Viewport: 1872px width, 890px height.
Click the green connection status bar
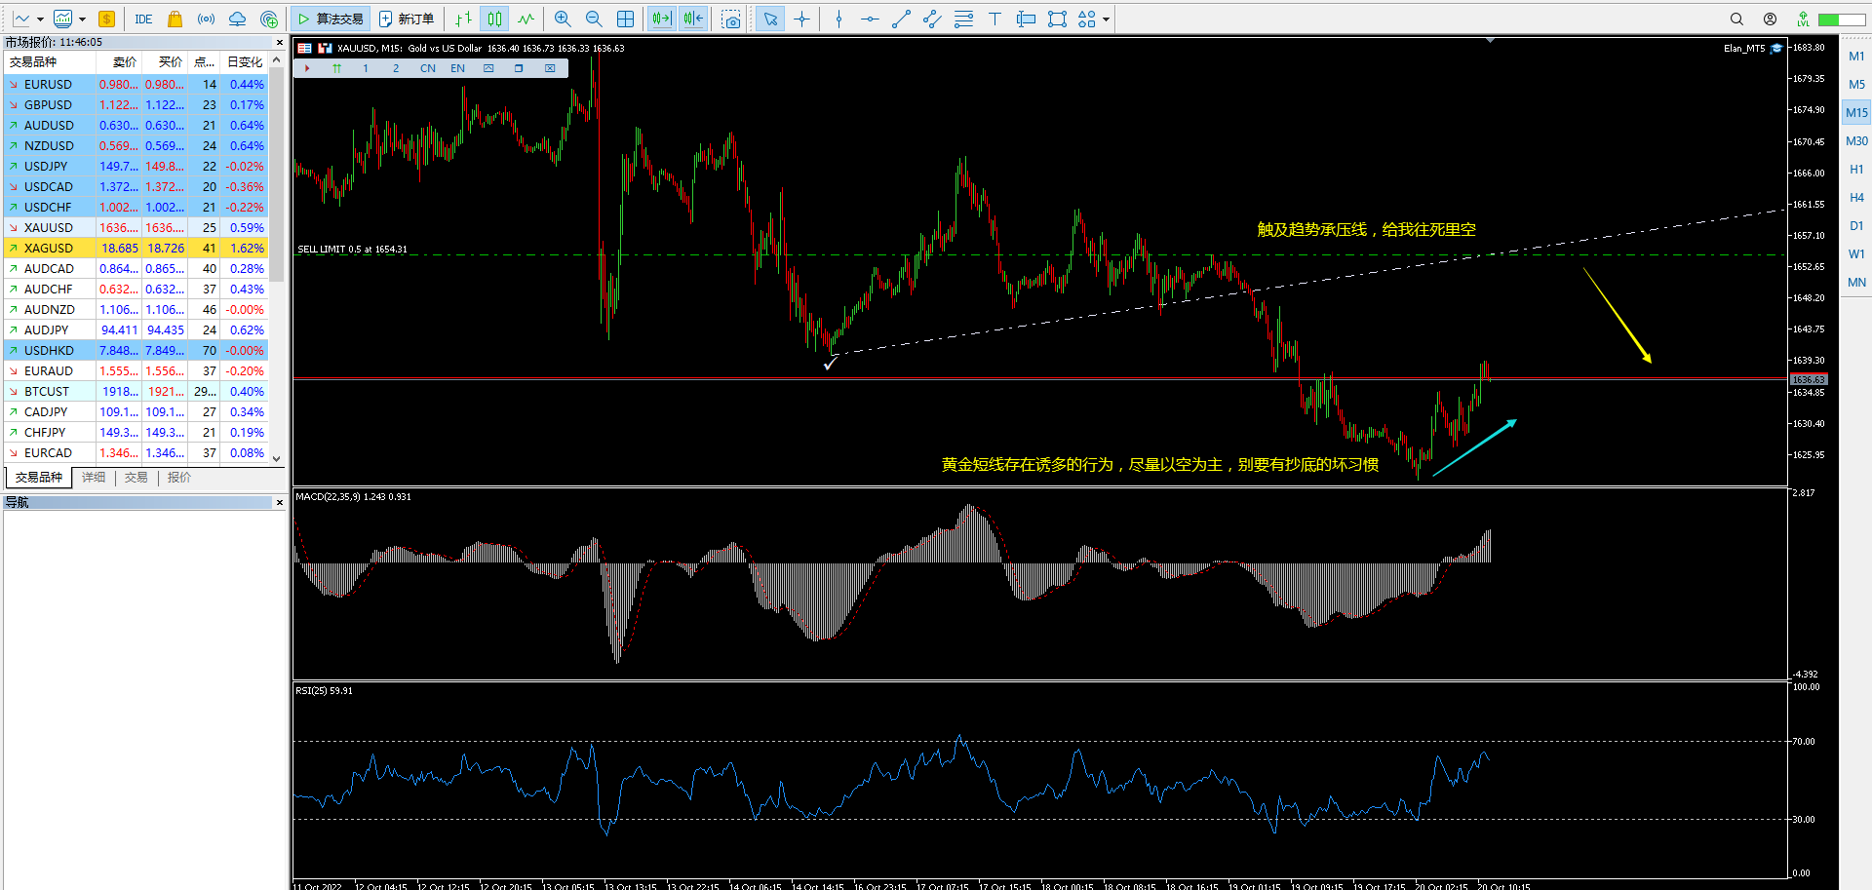pos(1842,19)
